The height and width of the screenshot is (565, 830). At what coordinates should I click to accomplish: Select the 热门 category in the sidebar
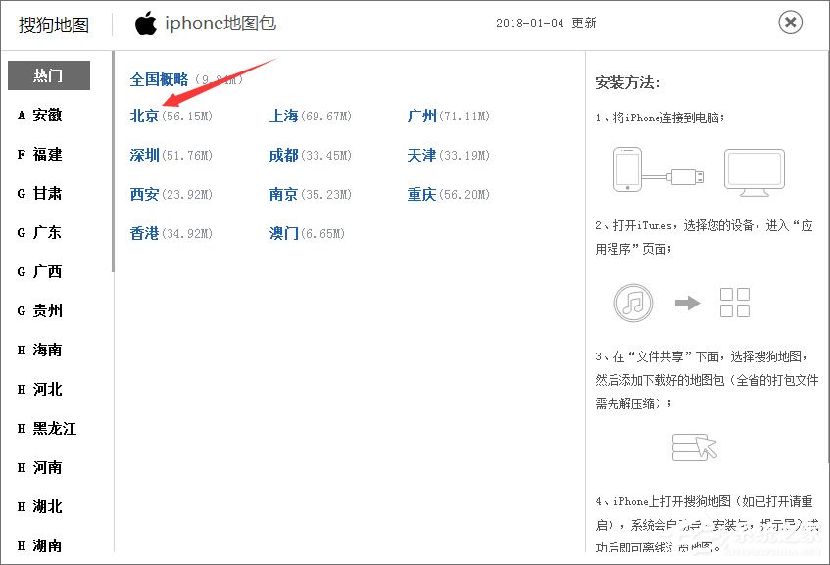click(x=46, y=75)
